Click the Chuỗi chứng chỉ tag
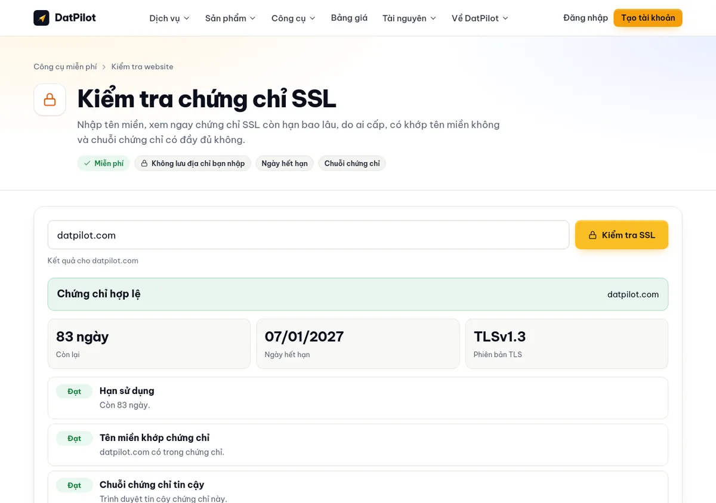716x503 pixels. (352, 163)
